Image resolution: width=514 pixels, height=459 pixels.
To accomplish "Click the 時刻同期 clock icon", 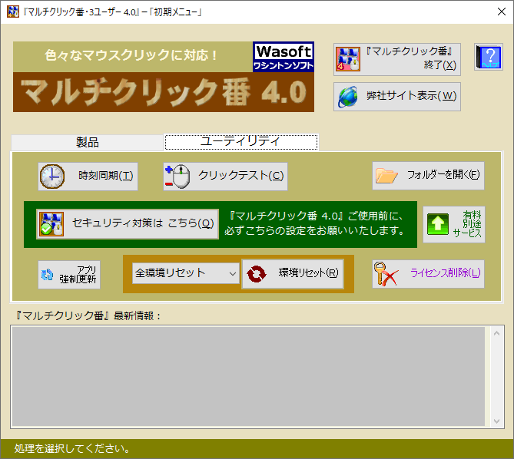I will pos(52,176).
